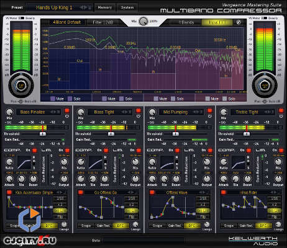This screenshot has height=248, width=287.
Task: Toggle the Bass Tight band power button
Action: coord(139,110)
